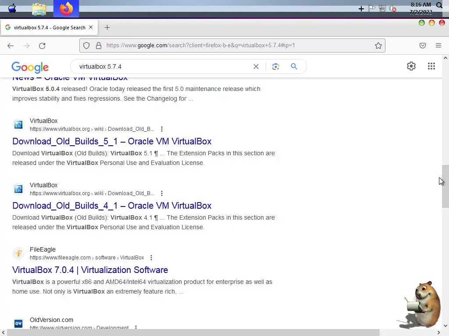Click the muted volume tray icon
The height and width of the screenshot is (336, 449).
392,9
